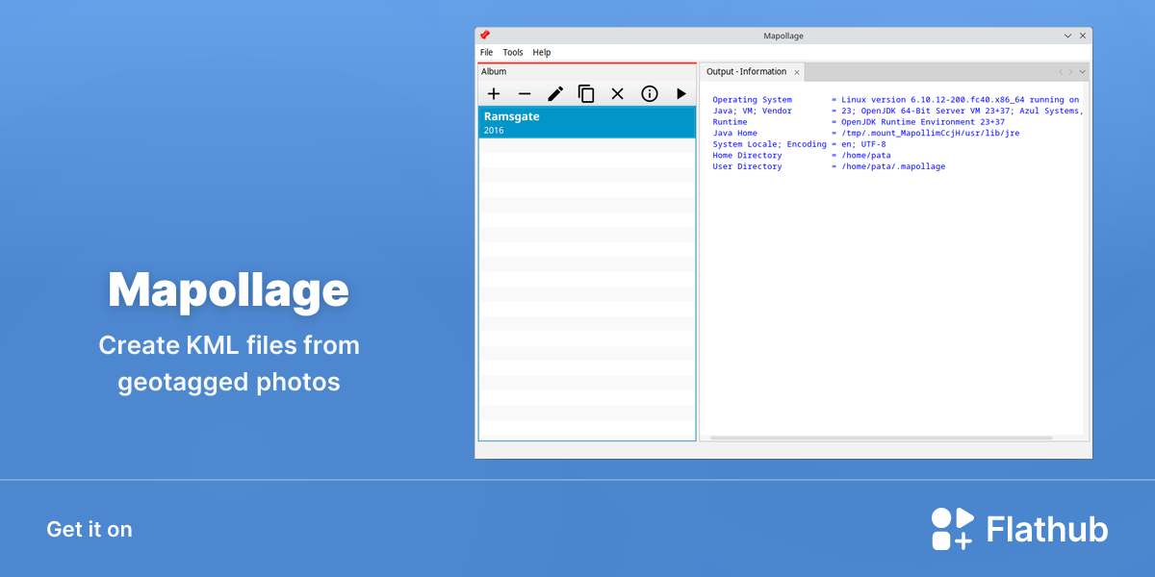
Task: Remove album using the minus icon
Action: point(525,93)
